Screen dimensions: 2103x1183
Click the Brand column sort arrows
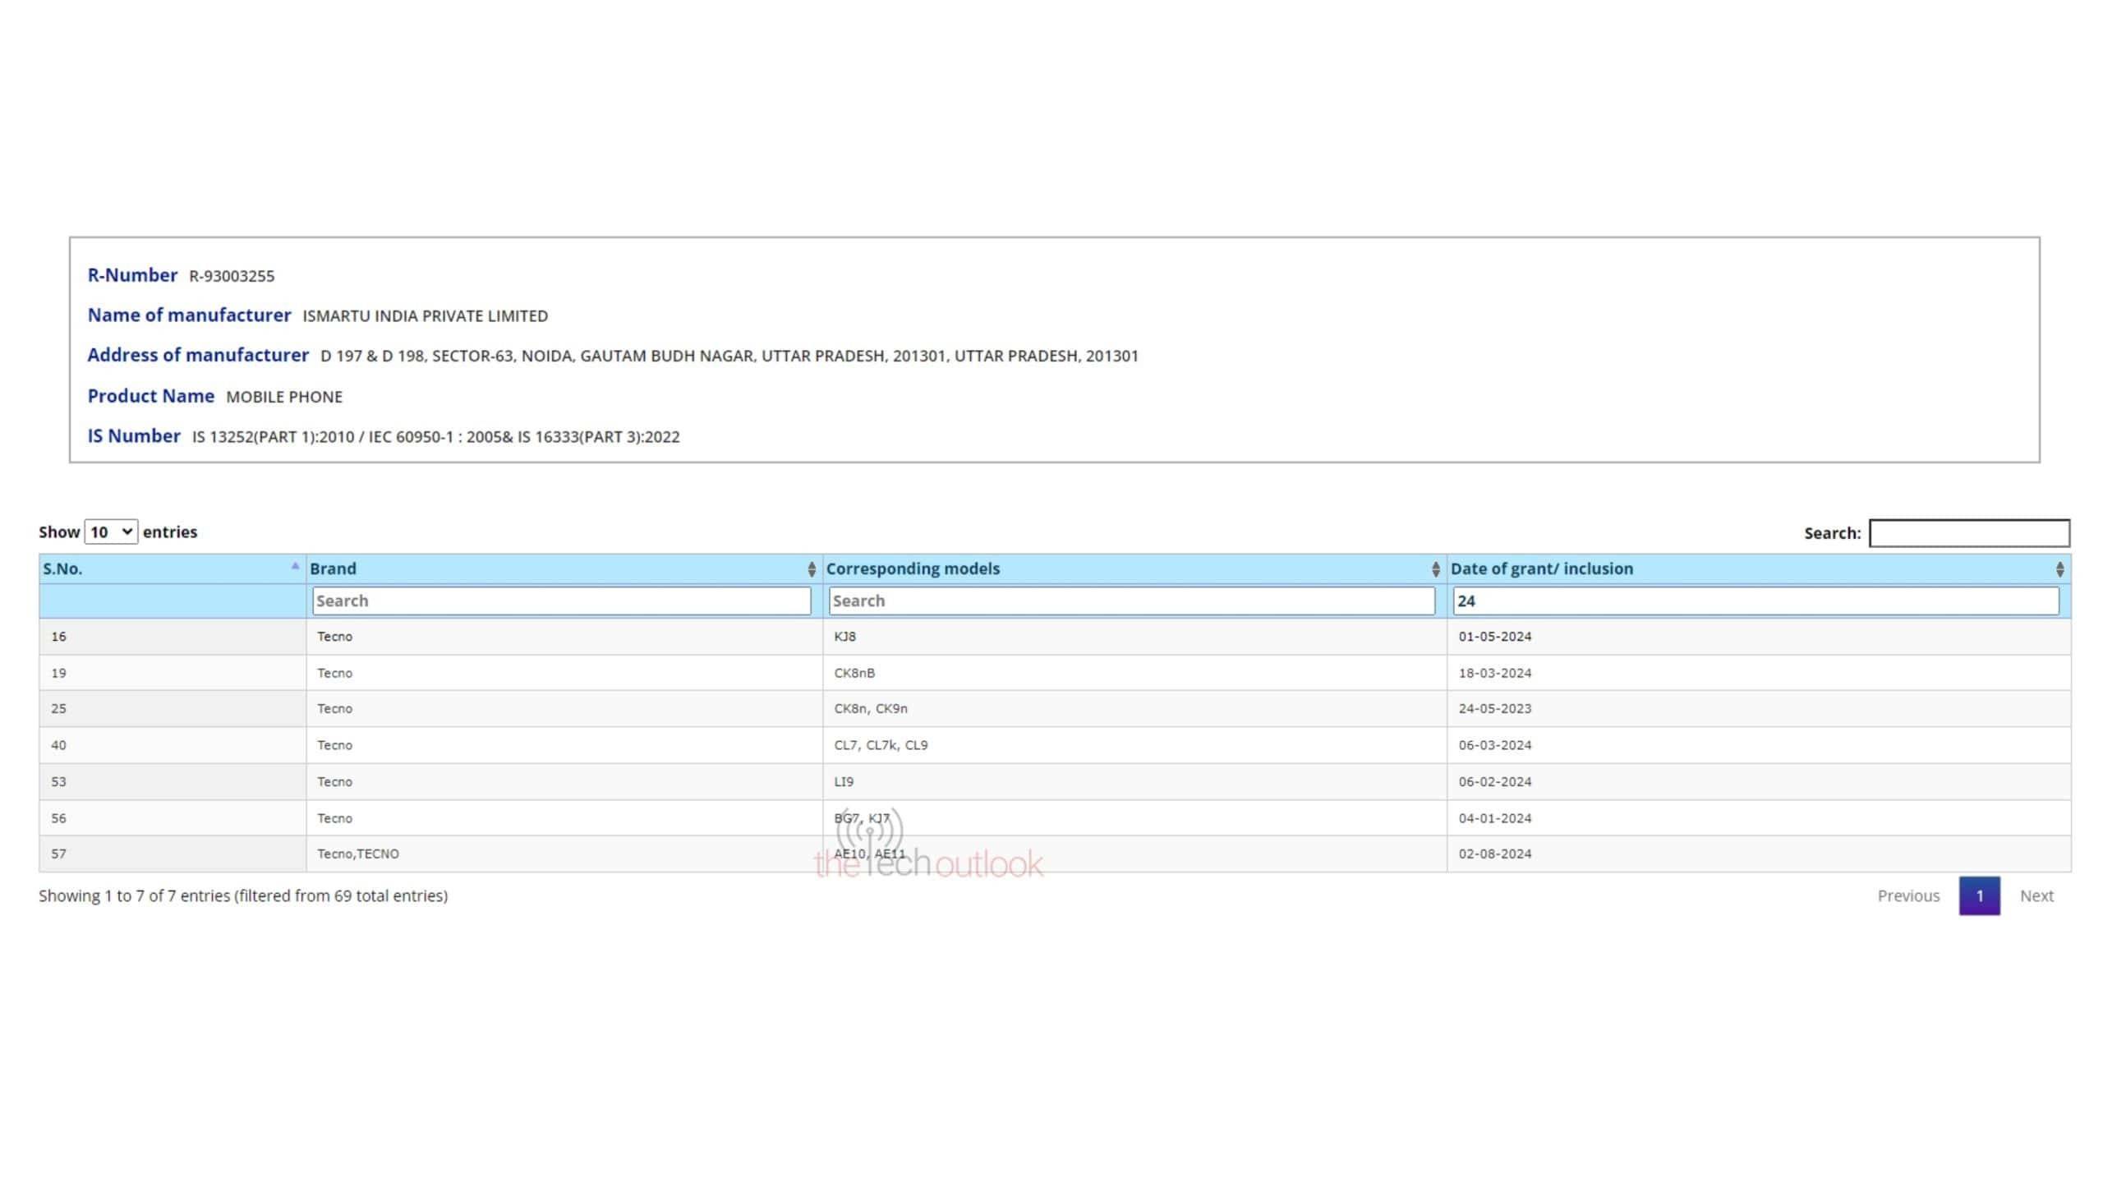811,568
